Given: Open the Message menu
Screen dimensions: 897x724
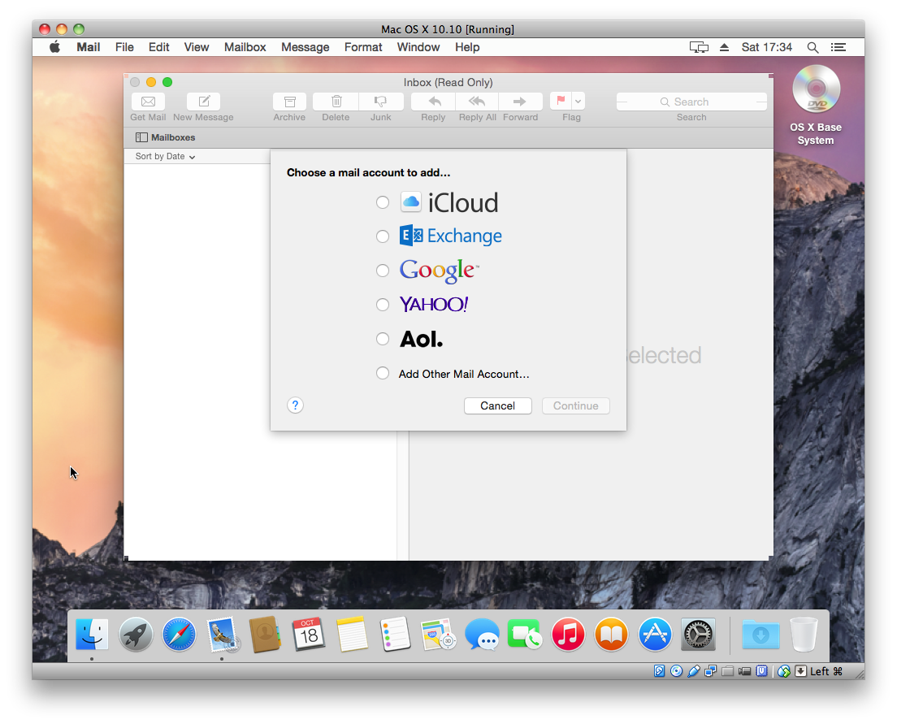Looking at the screenshot, I should 305,47.
